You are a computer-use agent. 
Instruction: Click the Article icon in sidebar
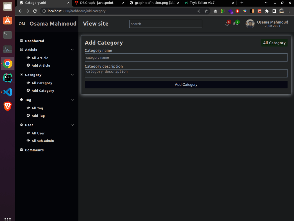21,50
